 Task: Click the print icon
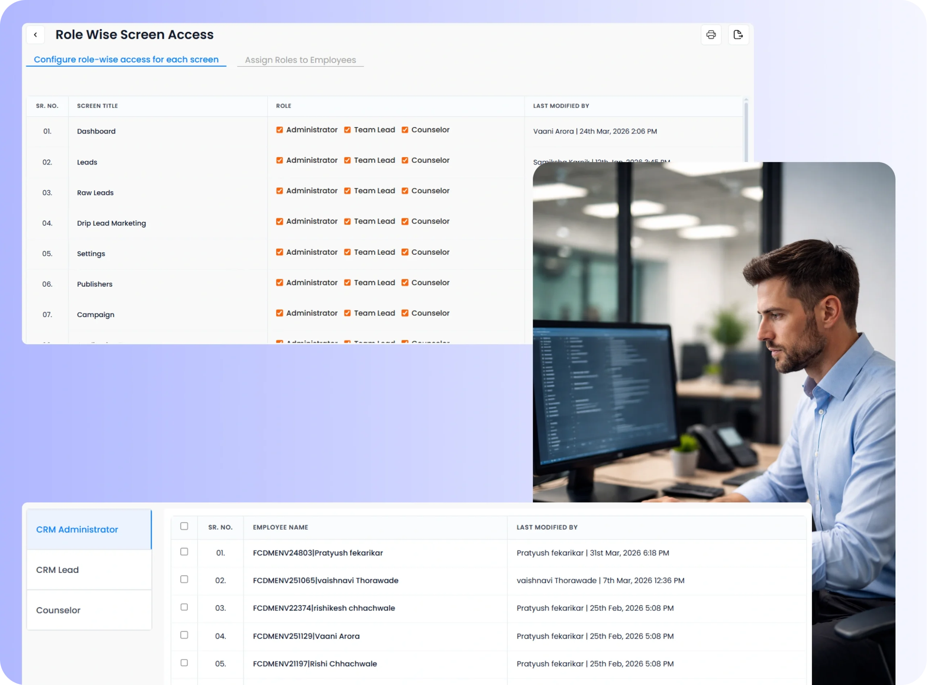coord(711,35)
